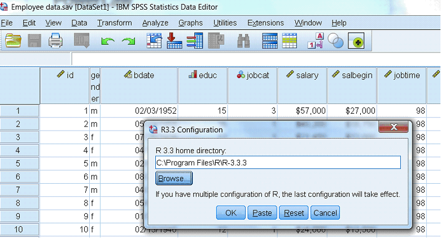
Task: Select row header 6
Action: point(19,176)
